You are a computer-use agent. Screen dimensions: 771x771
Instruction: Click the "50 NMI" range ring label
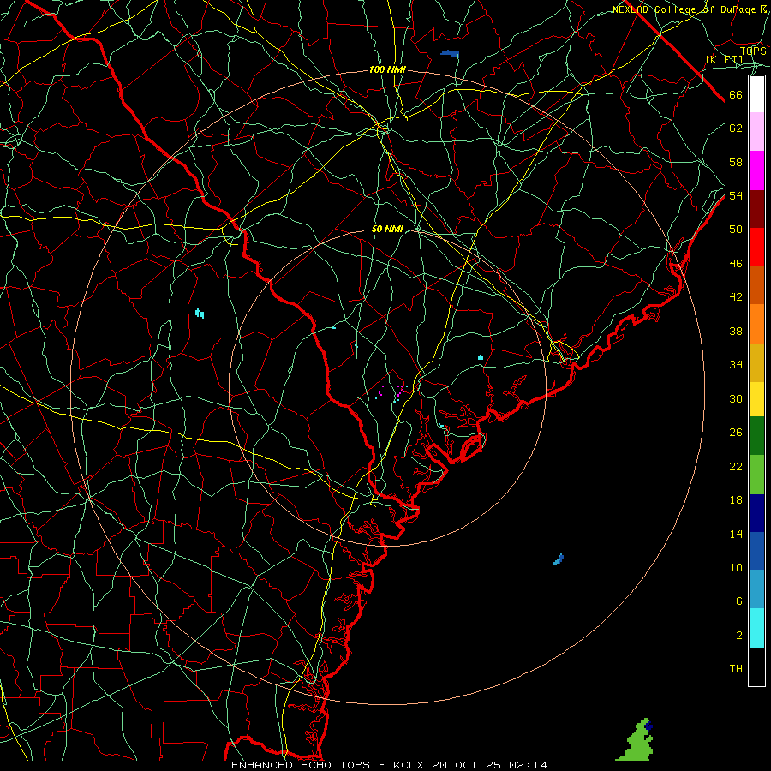tap(387, 229)
